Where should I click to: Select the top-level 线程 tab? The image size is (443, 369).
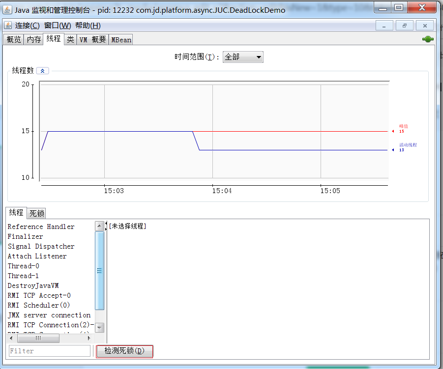tap(54, 39)
